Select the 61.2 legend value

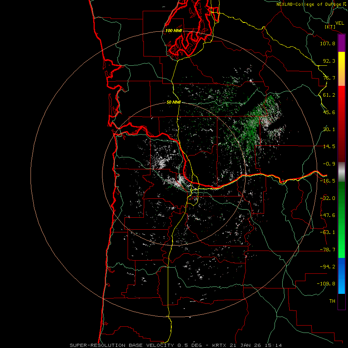[x=329, y=95]
